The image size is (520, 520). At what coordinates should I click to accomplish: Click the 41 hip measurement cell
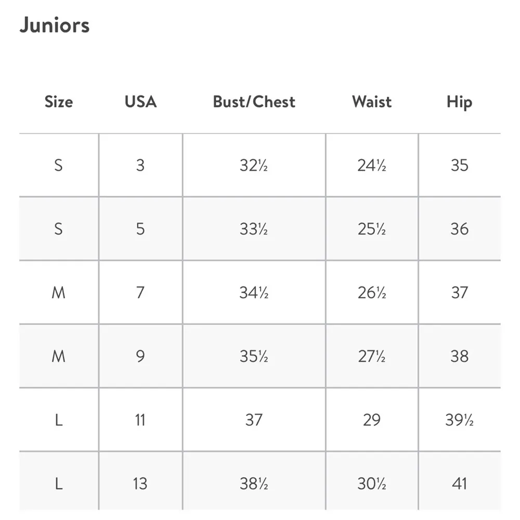[459, 484]
